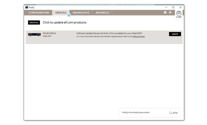The width and height of the screenshot is (207, 125).
Task: Open the Release Notes link
Action: tap(139, 36)
